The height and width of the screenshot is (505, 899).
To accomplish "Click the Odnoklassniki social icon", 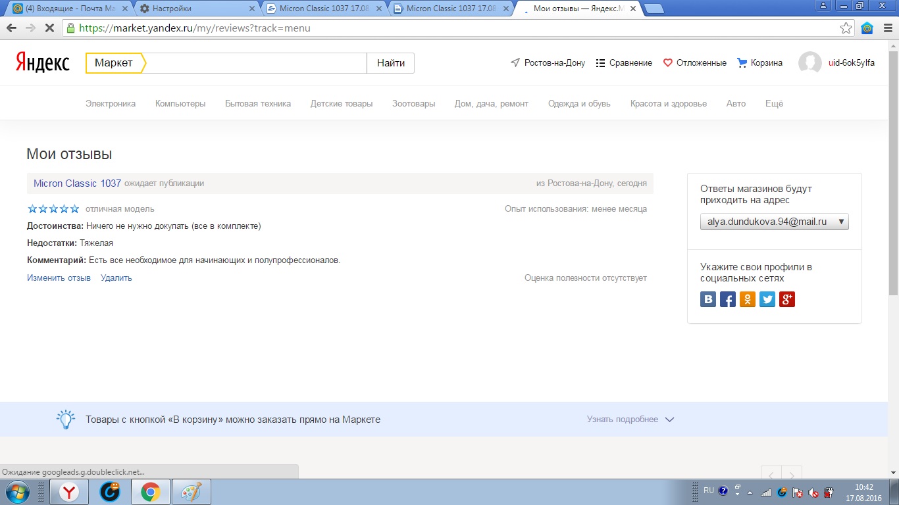I will 748,300.
